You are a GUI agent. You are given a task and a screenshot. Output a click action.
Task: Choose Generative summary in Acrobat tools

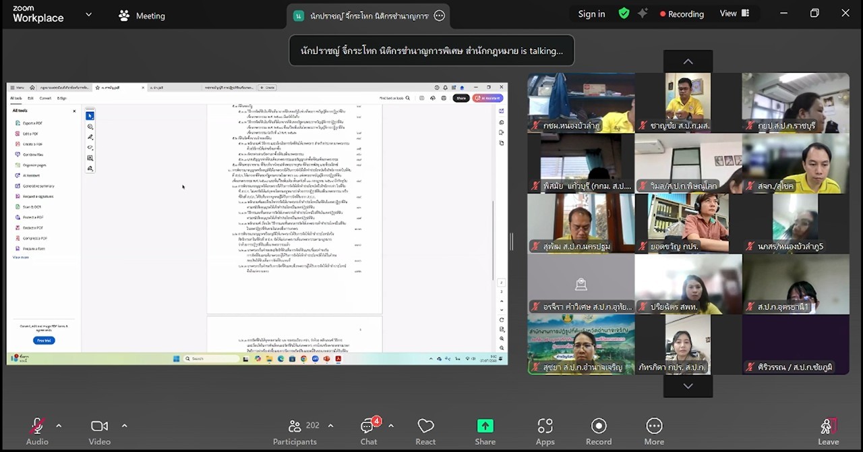(x=35, y=186)
